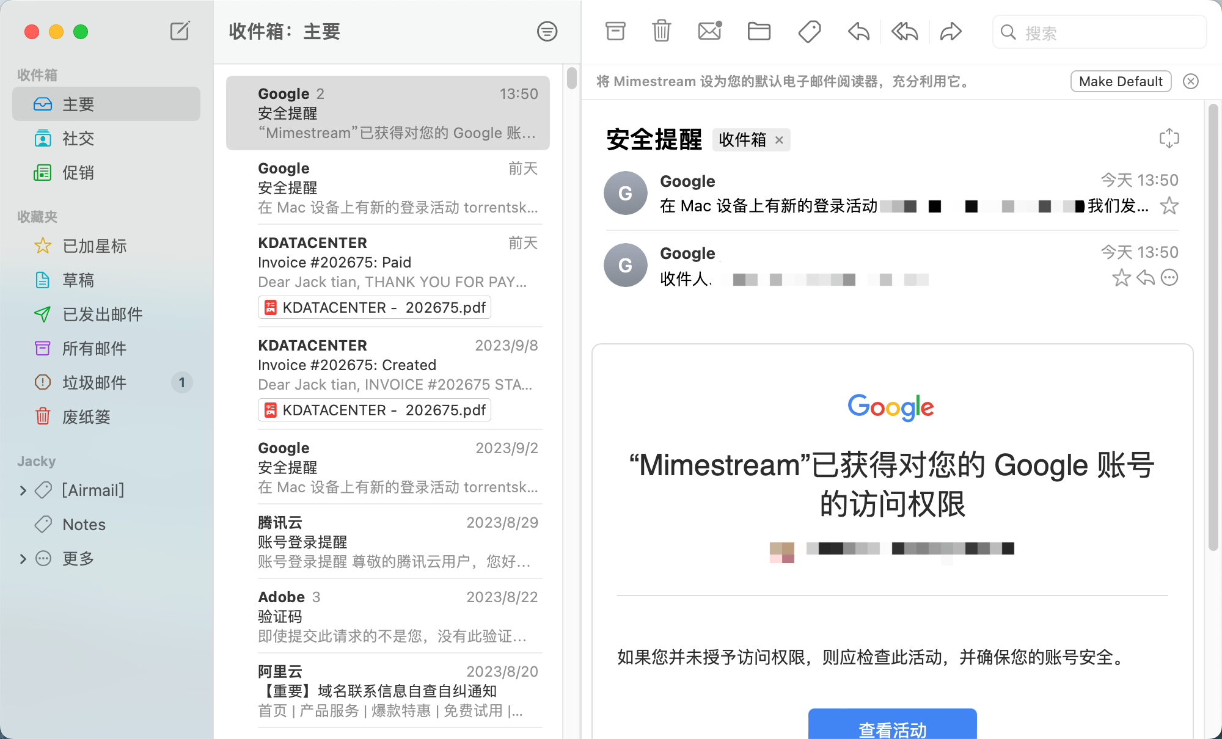
Task: Reply using the arrow in second message header
Action: click(x=1146, y=278)
